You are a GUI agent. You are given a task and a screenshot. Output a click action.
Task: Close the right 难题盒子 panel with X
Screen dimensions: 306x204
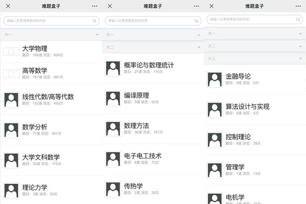click(212, 6)
